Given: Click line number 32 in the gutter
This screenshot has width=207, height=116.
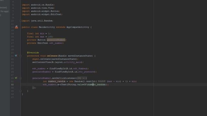Looking at the screenshot, I should coord(12,84).
